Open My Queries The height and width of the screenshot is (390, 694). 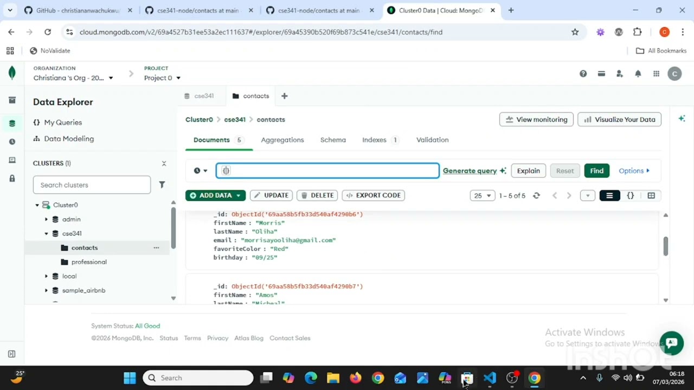57,122
